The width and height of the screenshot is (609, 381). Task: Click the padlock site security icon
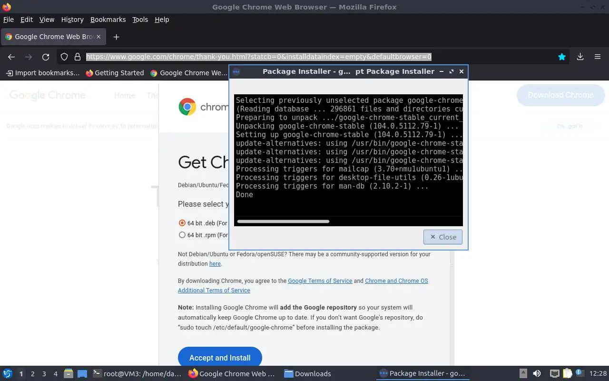(x=78, y=57)
